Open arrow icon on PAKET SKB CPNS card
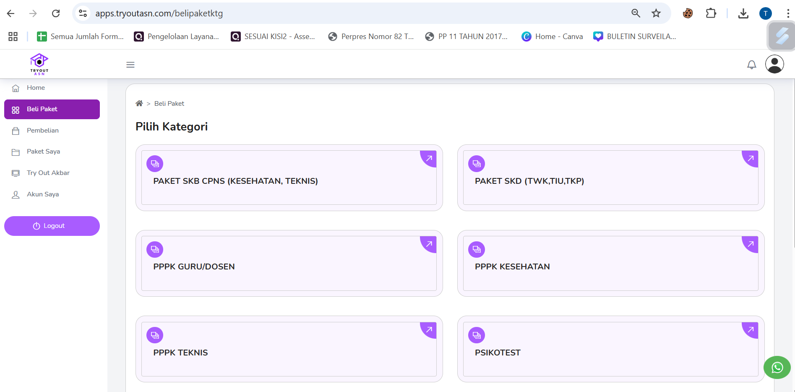The height and width of the screenshot is (392, 795). [x=429, y=159]
